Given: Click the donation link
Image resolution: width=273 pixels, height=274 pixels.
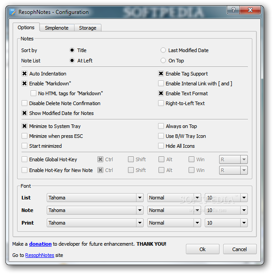Looking at the screenshot, I should [x=40, y=244].
